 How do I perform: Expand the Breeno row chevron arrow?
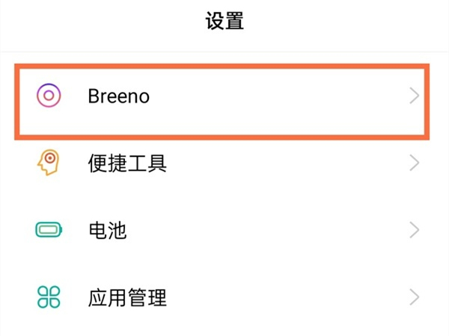415,96
